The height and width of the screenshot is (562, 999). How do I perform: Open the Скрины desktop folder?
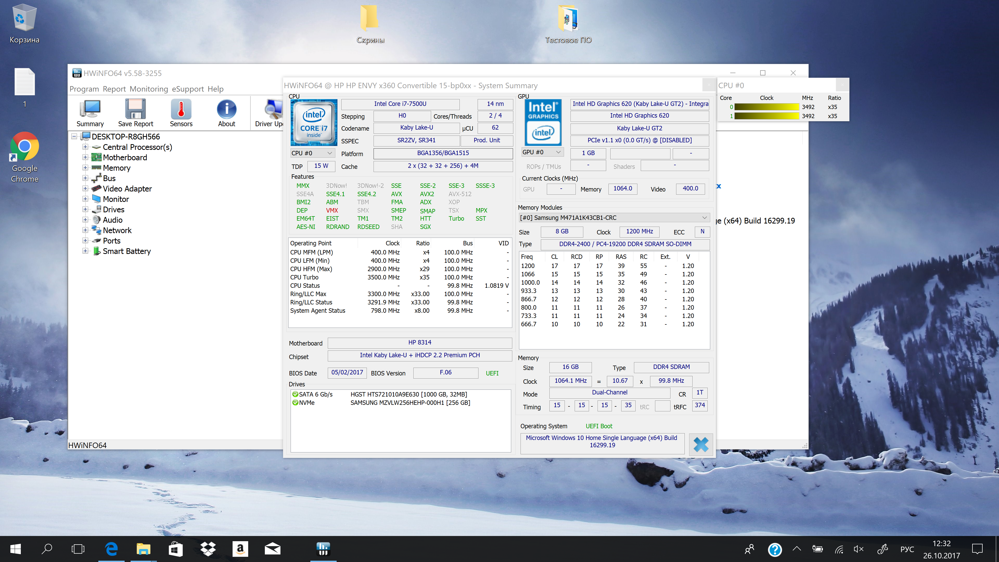pyautogui.click(x=370, y=24)
